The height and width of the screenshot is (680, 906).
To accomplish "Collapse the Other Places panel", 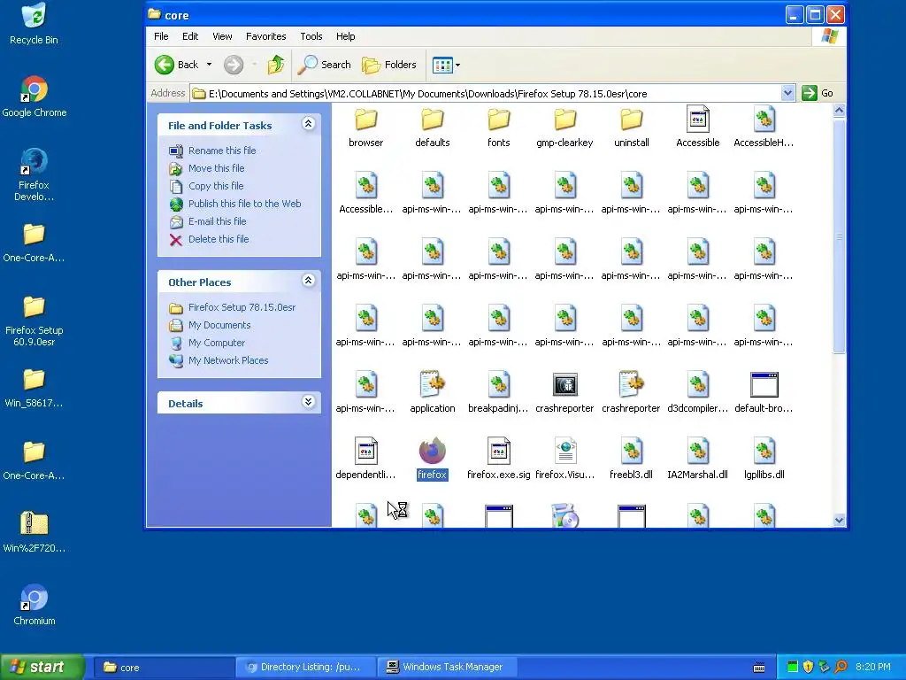I will 309,281.
